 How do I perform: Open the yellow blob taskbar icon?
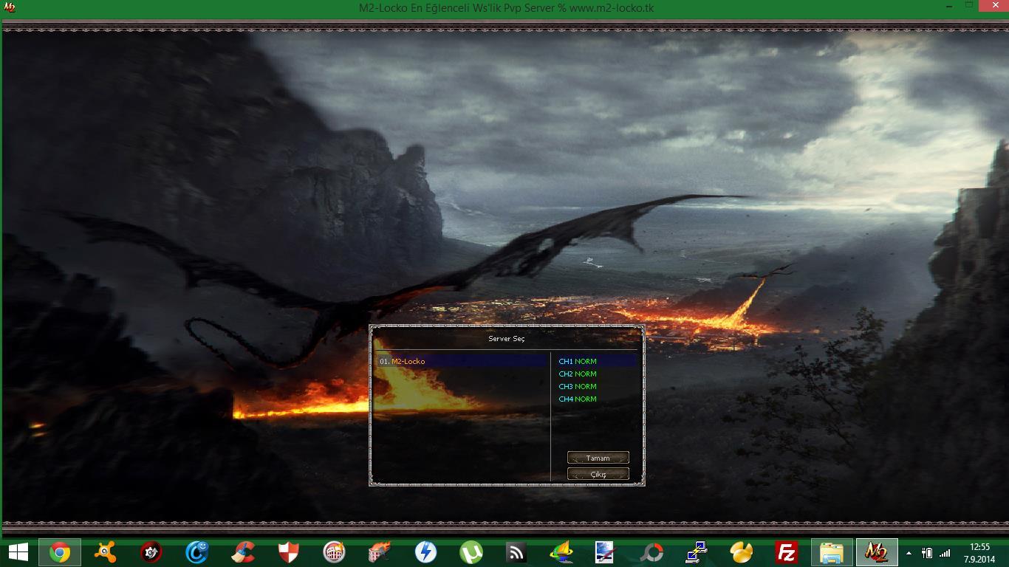[742, 552]
